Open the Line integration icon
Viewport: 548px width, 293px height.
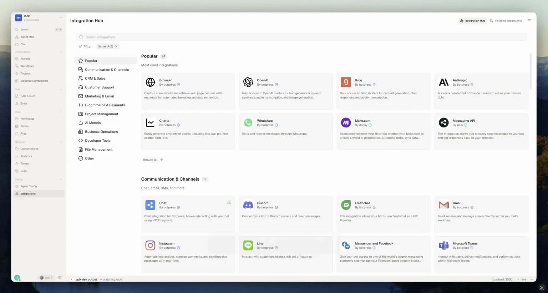tap(248, 246)
